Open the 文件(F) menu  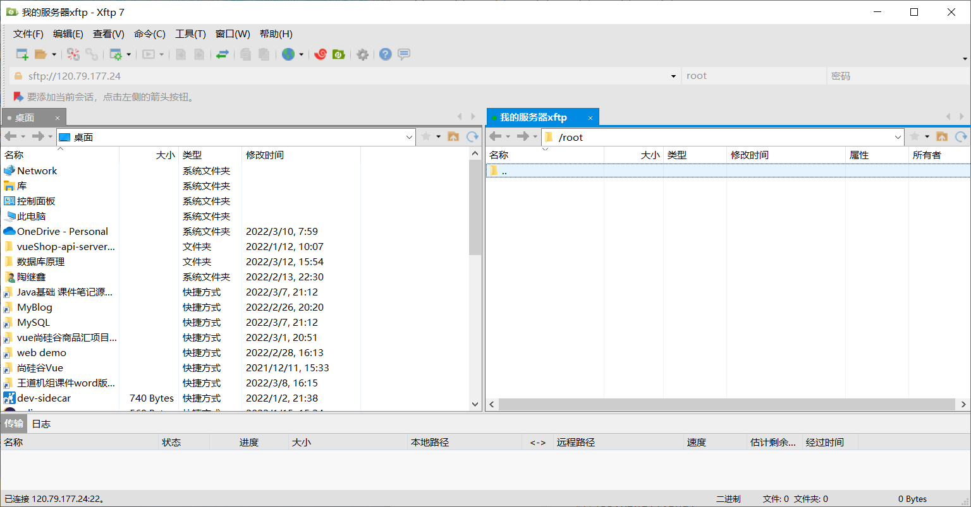click(28, 34)
